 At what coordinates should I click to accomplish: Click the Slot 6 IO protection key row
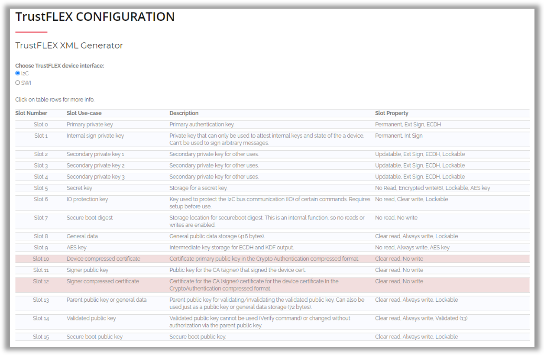87,199
